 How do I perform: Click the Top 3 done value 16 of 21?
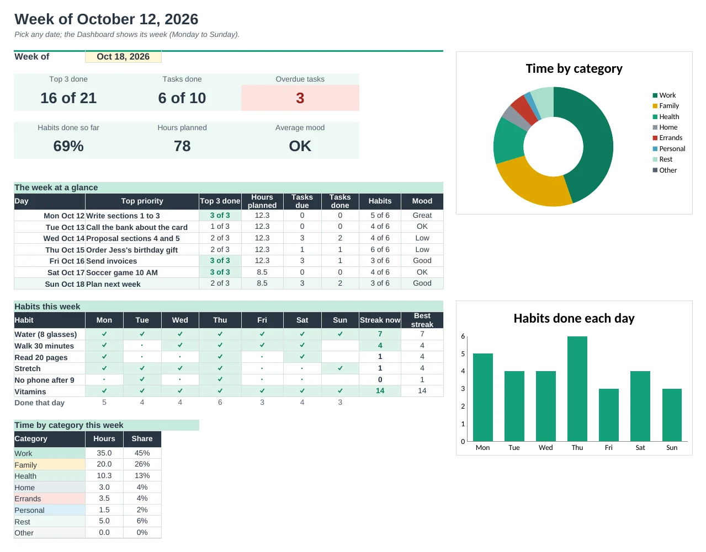pos(68,98)
